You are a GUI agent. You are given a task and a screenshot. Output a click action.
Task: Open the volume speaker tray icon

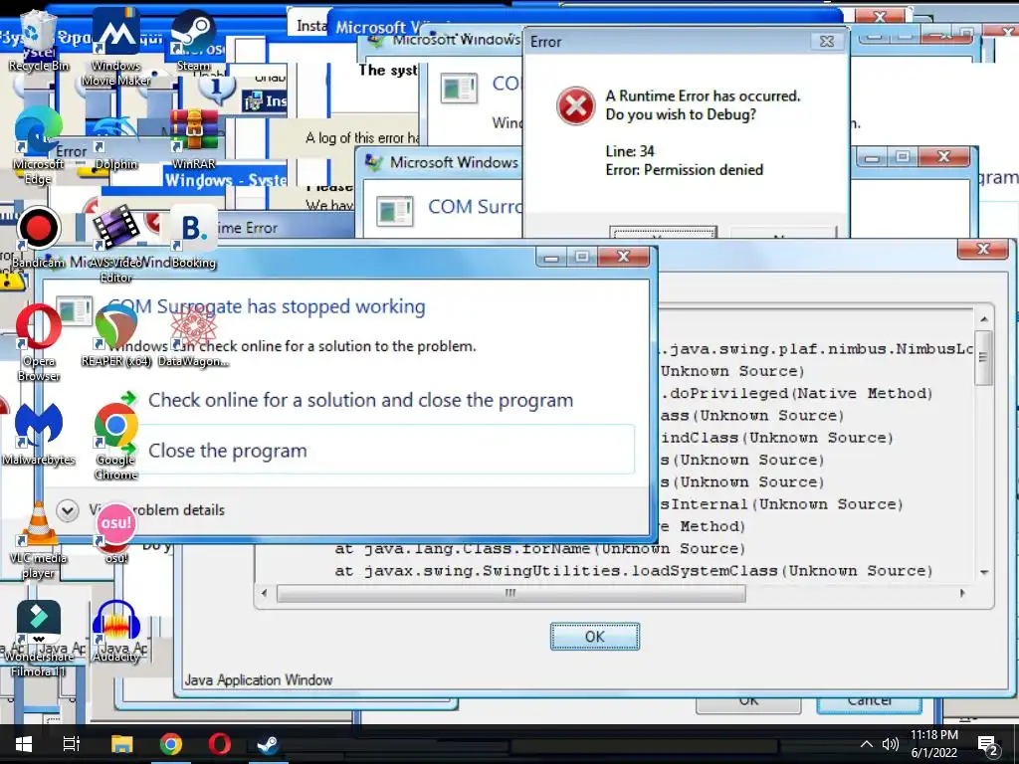coord(890,744)
